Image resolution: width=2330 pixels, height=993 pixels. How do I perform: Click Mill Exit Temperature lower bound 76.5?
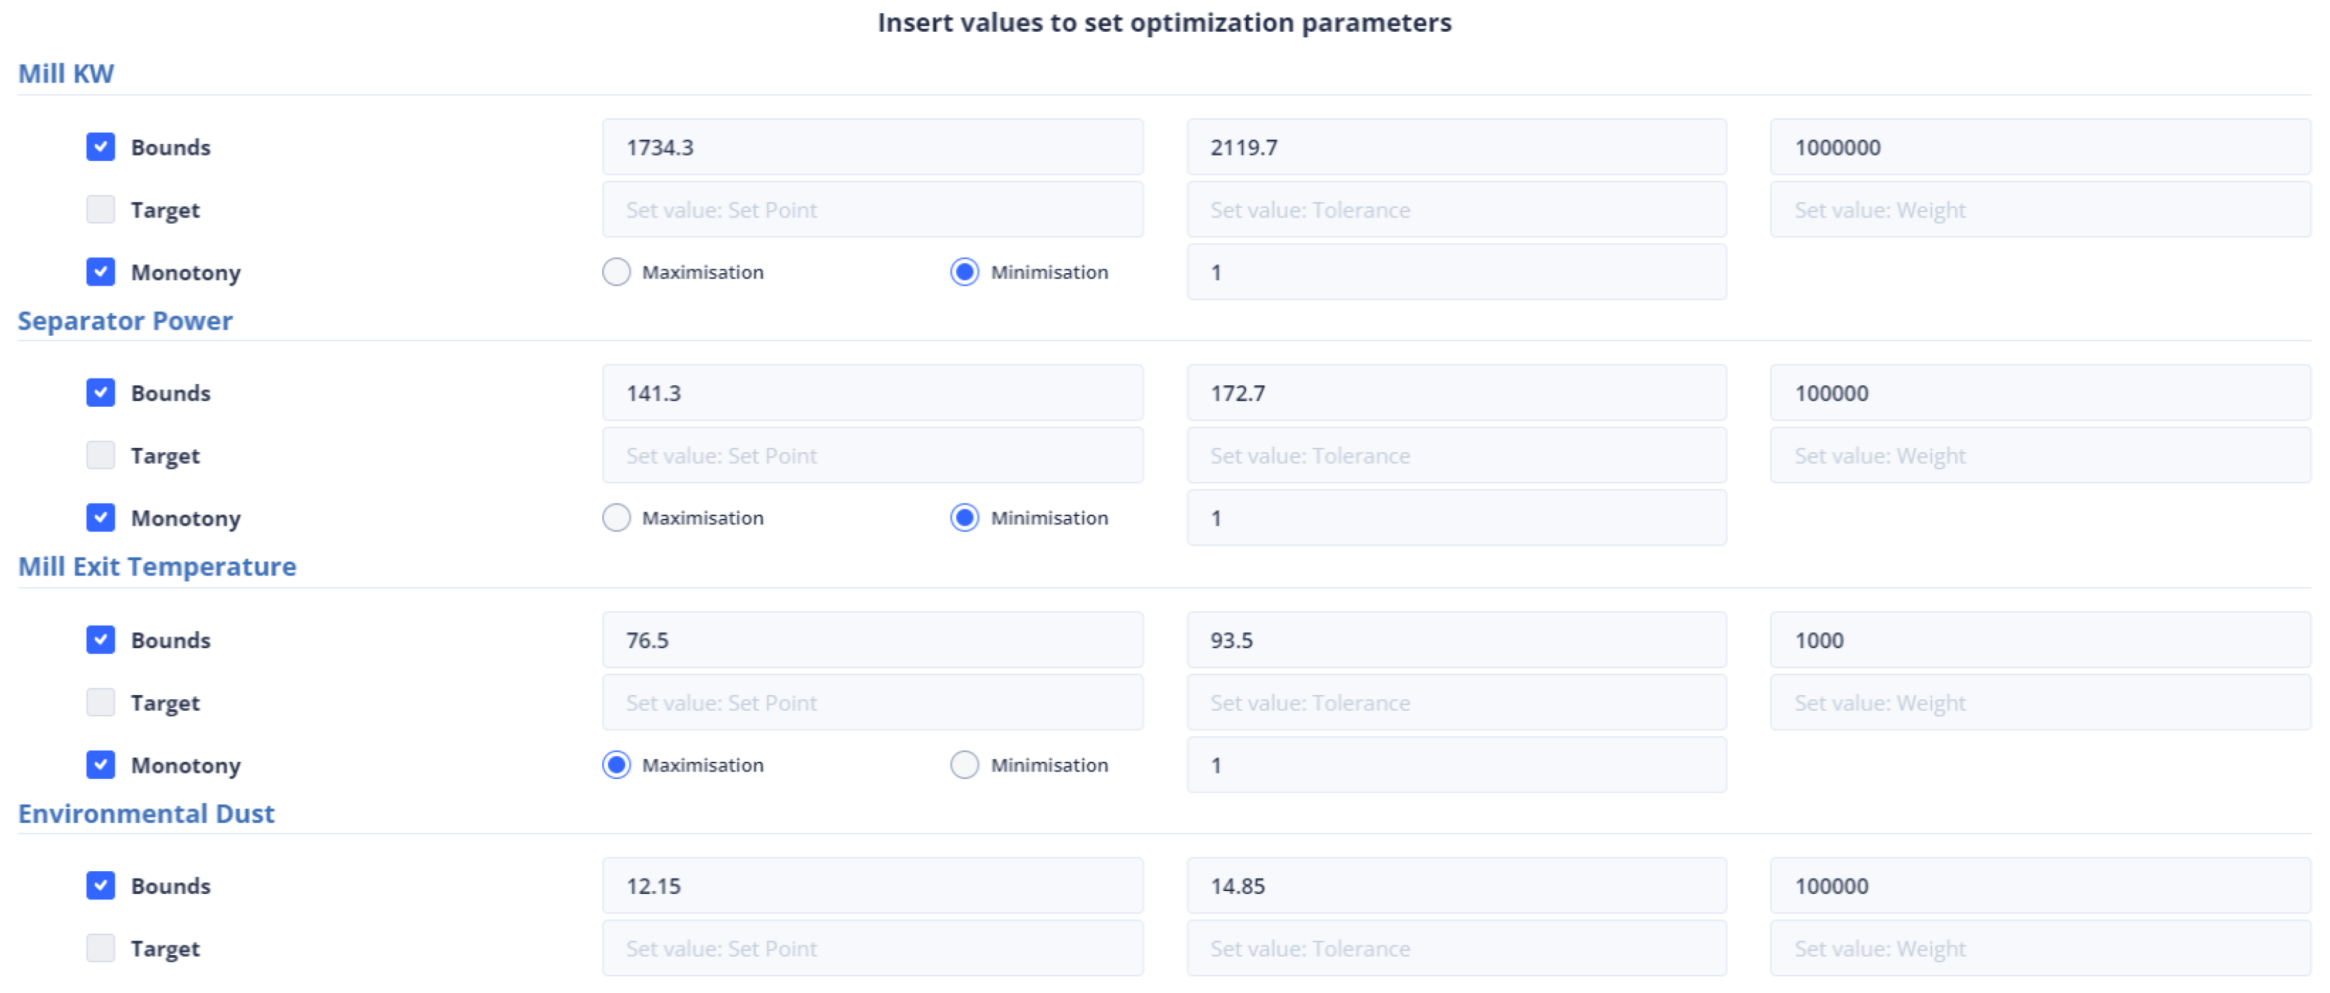coord(872,639)
